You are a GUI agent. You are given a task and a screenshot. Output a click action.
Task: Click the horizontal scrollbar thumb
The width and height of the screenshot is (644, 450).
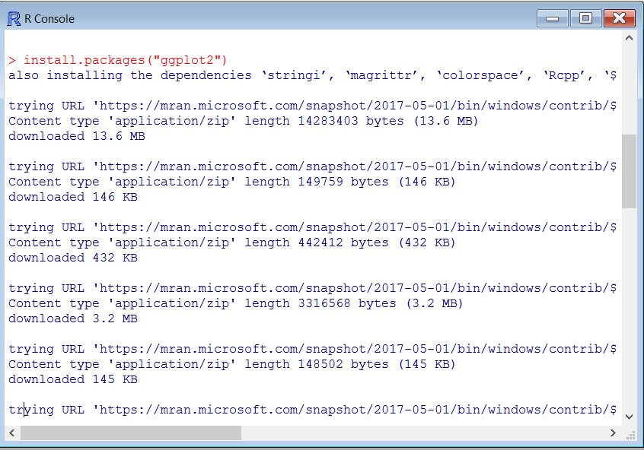click(131, 433)
